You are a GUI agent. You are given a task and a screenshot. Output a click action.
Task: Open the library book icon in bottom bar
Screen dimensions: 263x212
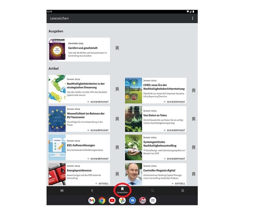(62, 191)
